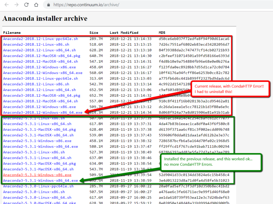Download Anaconda3-2018.12-Linux-ppc64le.sh
Image resolution: width=273 pixels, height=204 pixels.
(x=40, y=79)
